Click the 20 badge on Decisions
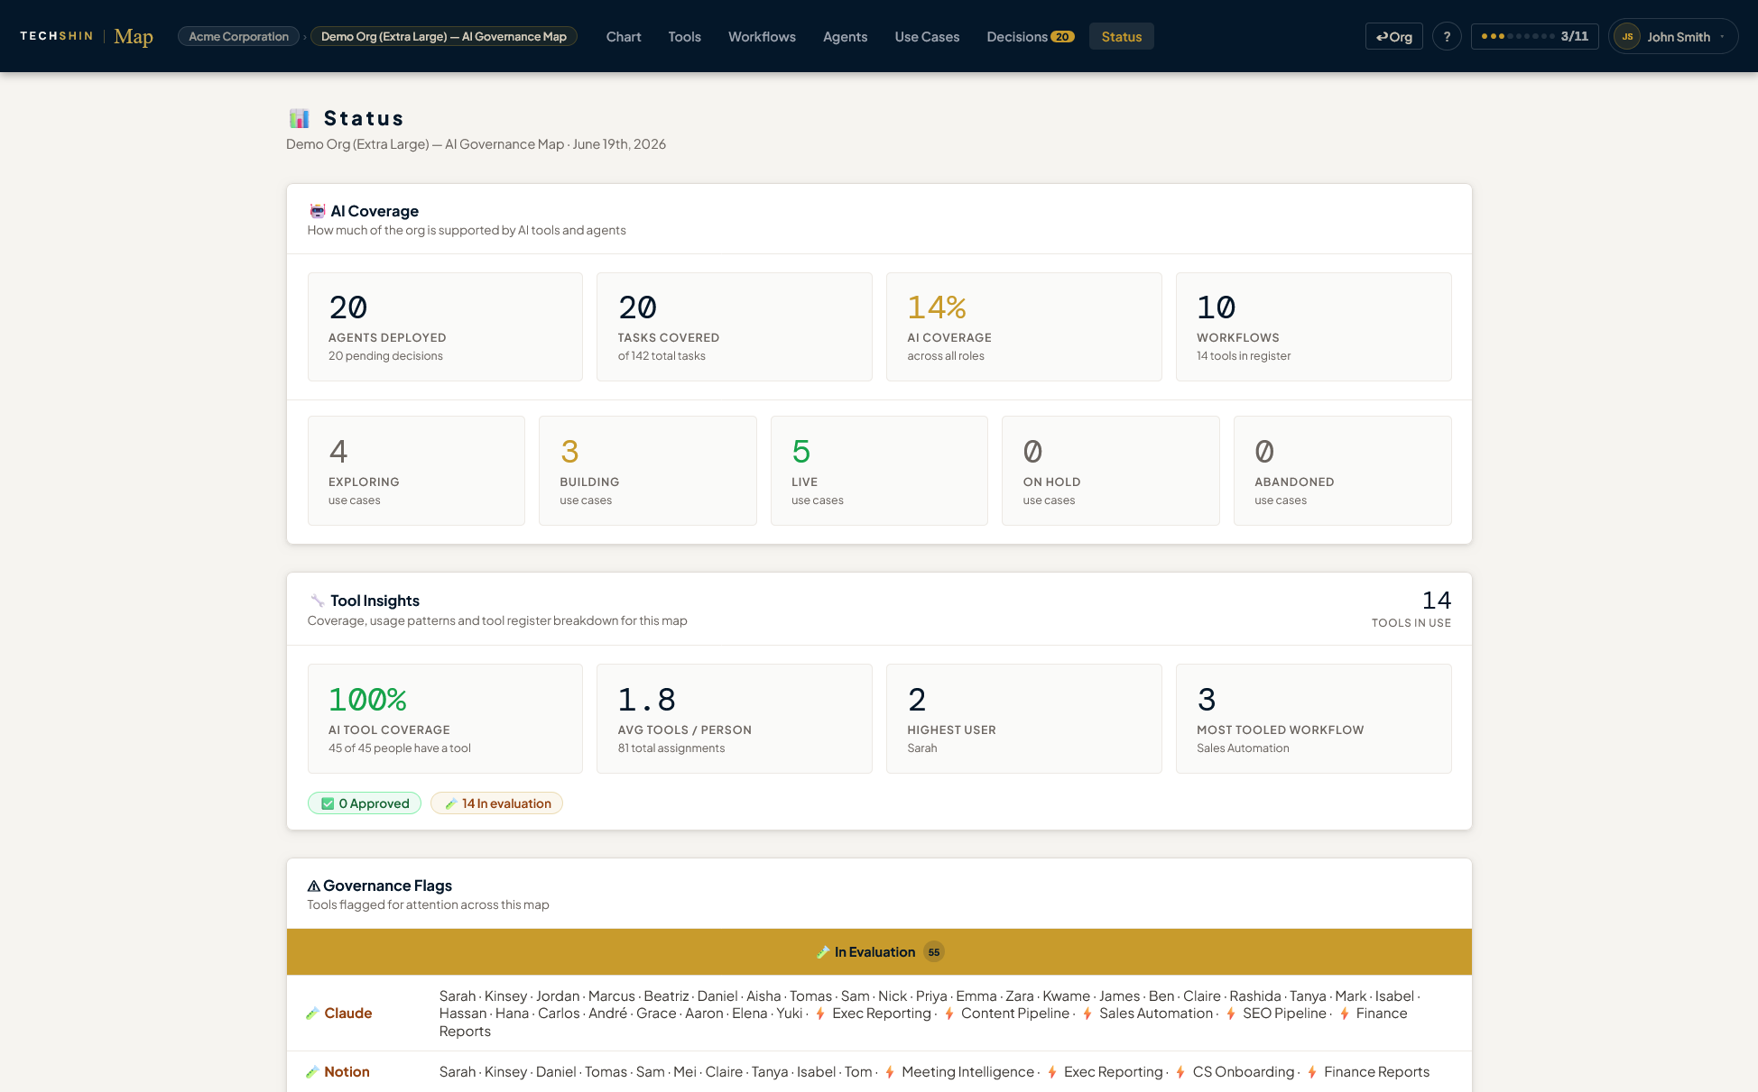 point(1062,37)
